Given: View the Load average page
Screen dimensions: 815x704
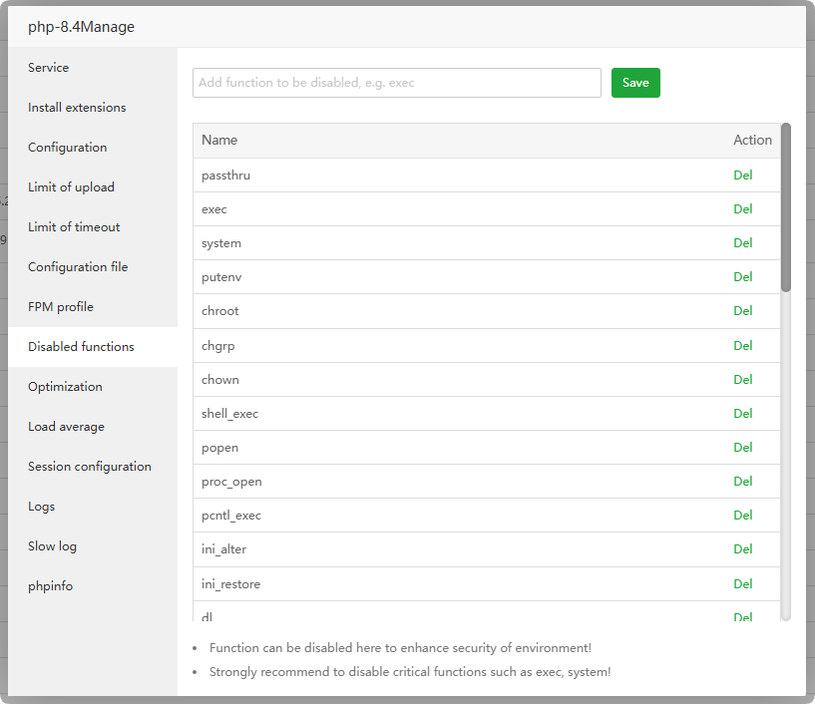Looking at the screenshot, I should [66, 427].
